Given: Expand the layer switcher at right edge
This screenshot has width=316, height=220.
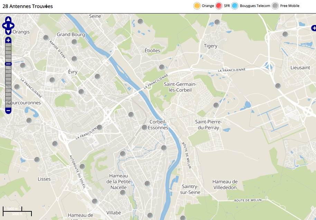Looking at the screenshot, I should pyautogui.click(x=313, y=28).
